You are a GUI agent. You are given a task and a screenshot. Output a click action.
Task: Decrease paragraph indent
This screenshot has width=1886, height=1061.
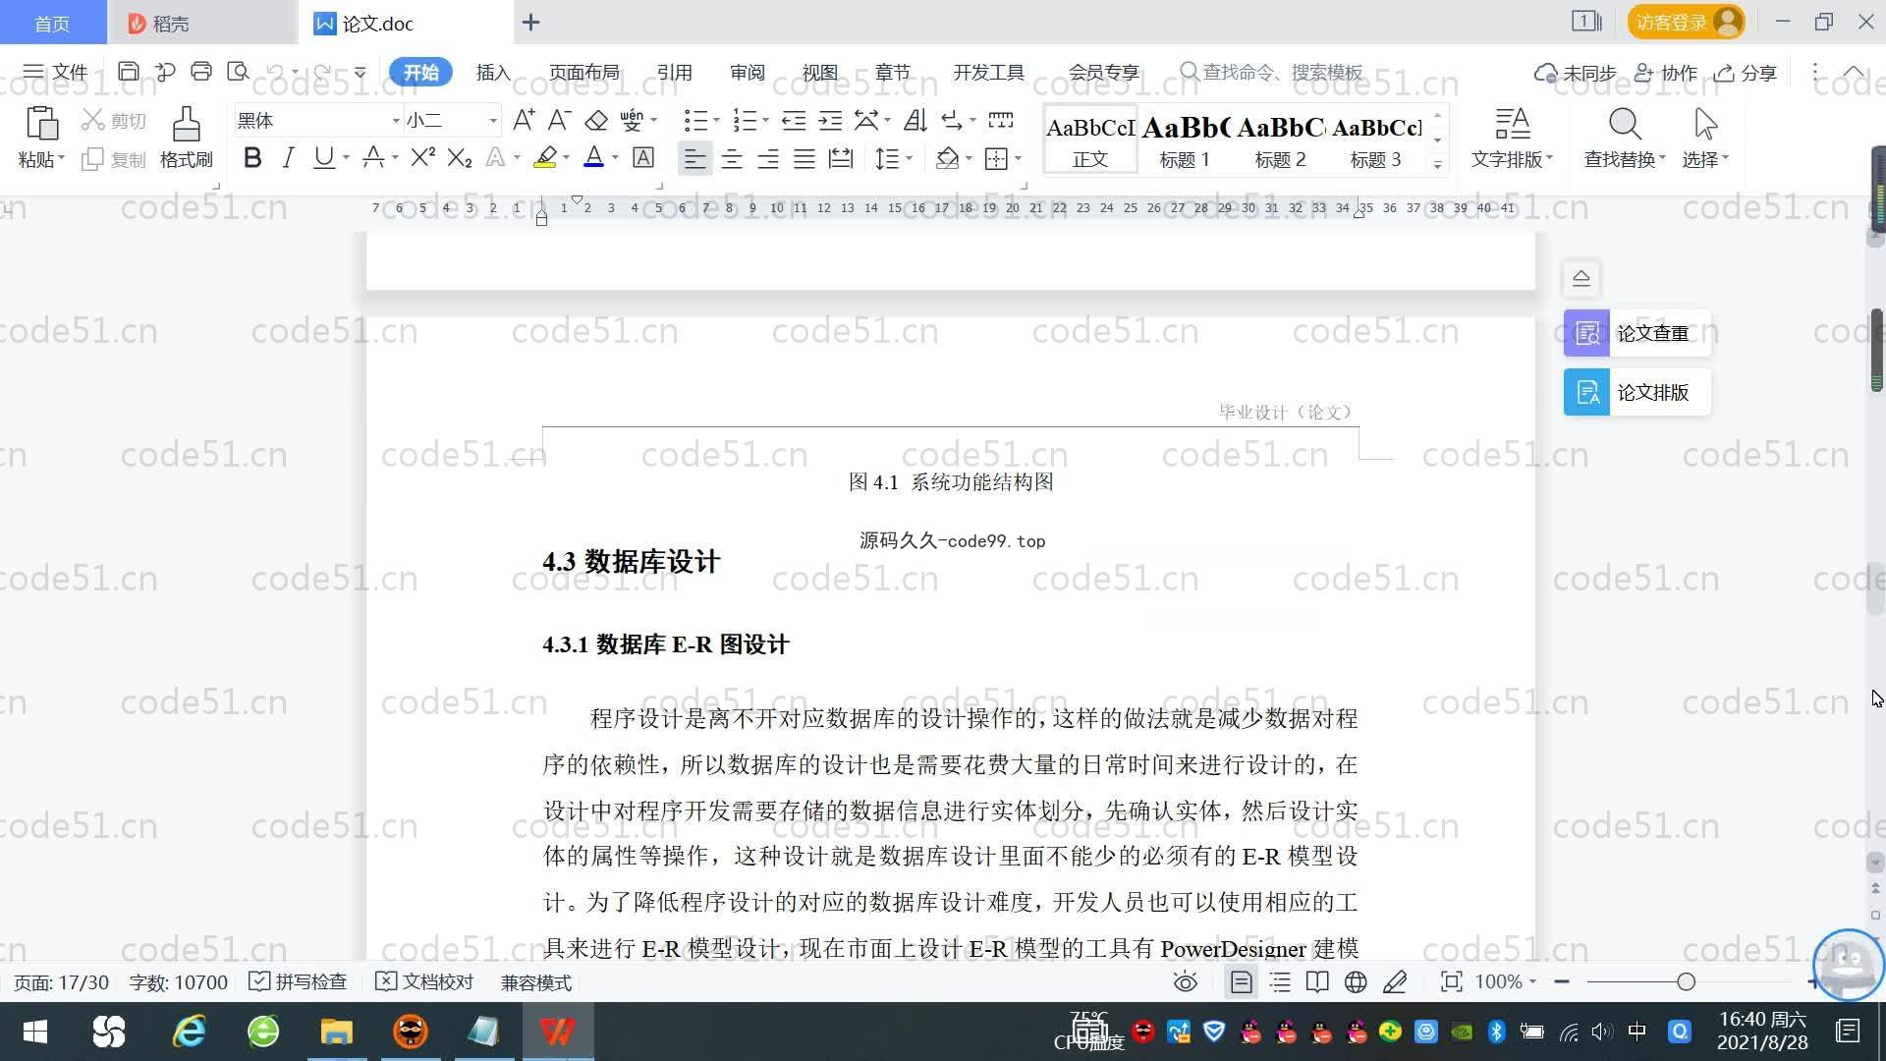tap(794, 120)
